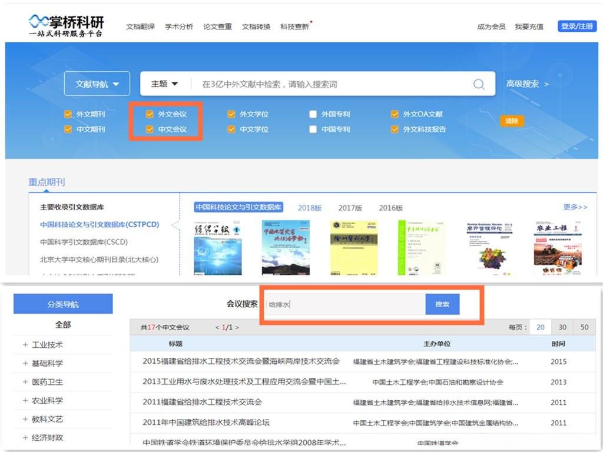Toggle 外文OA文献 checkbox
Screen dimensions: 603x452
tap(395, 114)
